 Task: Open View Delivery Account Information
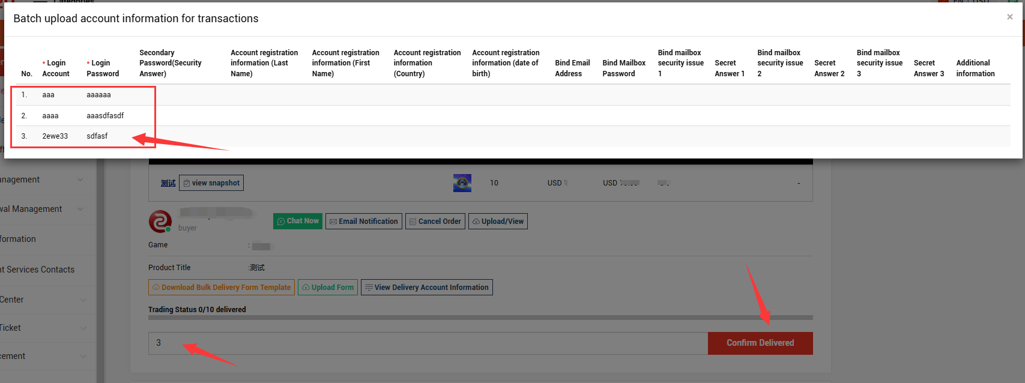click(x=426, y=288)
